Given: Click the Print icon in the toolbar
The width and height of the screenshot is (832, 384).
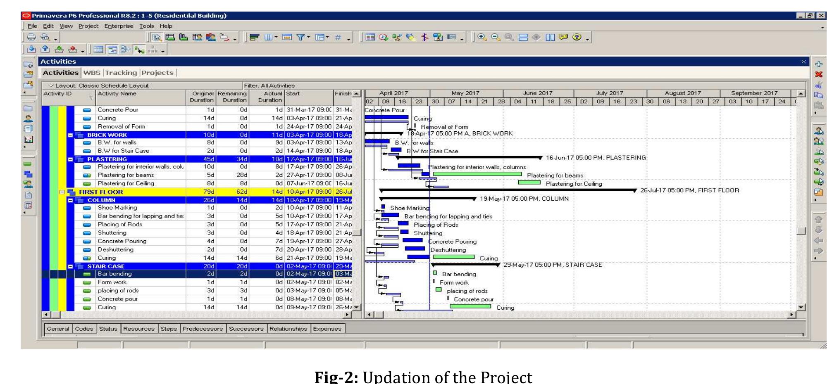Looking at the screenshot, I should [31, 37].
